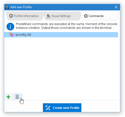Click the wrench and hammer icon on Create button
This screenshot has width=125, height=117.
pyautogui.click(x=48, y=108)
